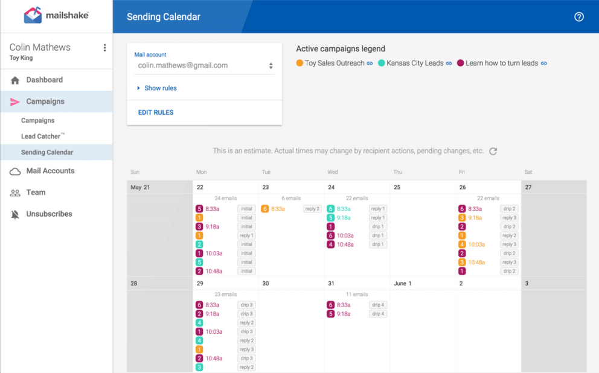
Task: Click the teal Kansas City Leads legend dot
Action: 381,63
